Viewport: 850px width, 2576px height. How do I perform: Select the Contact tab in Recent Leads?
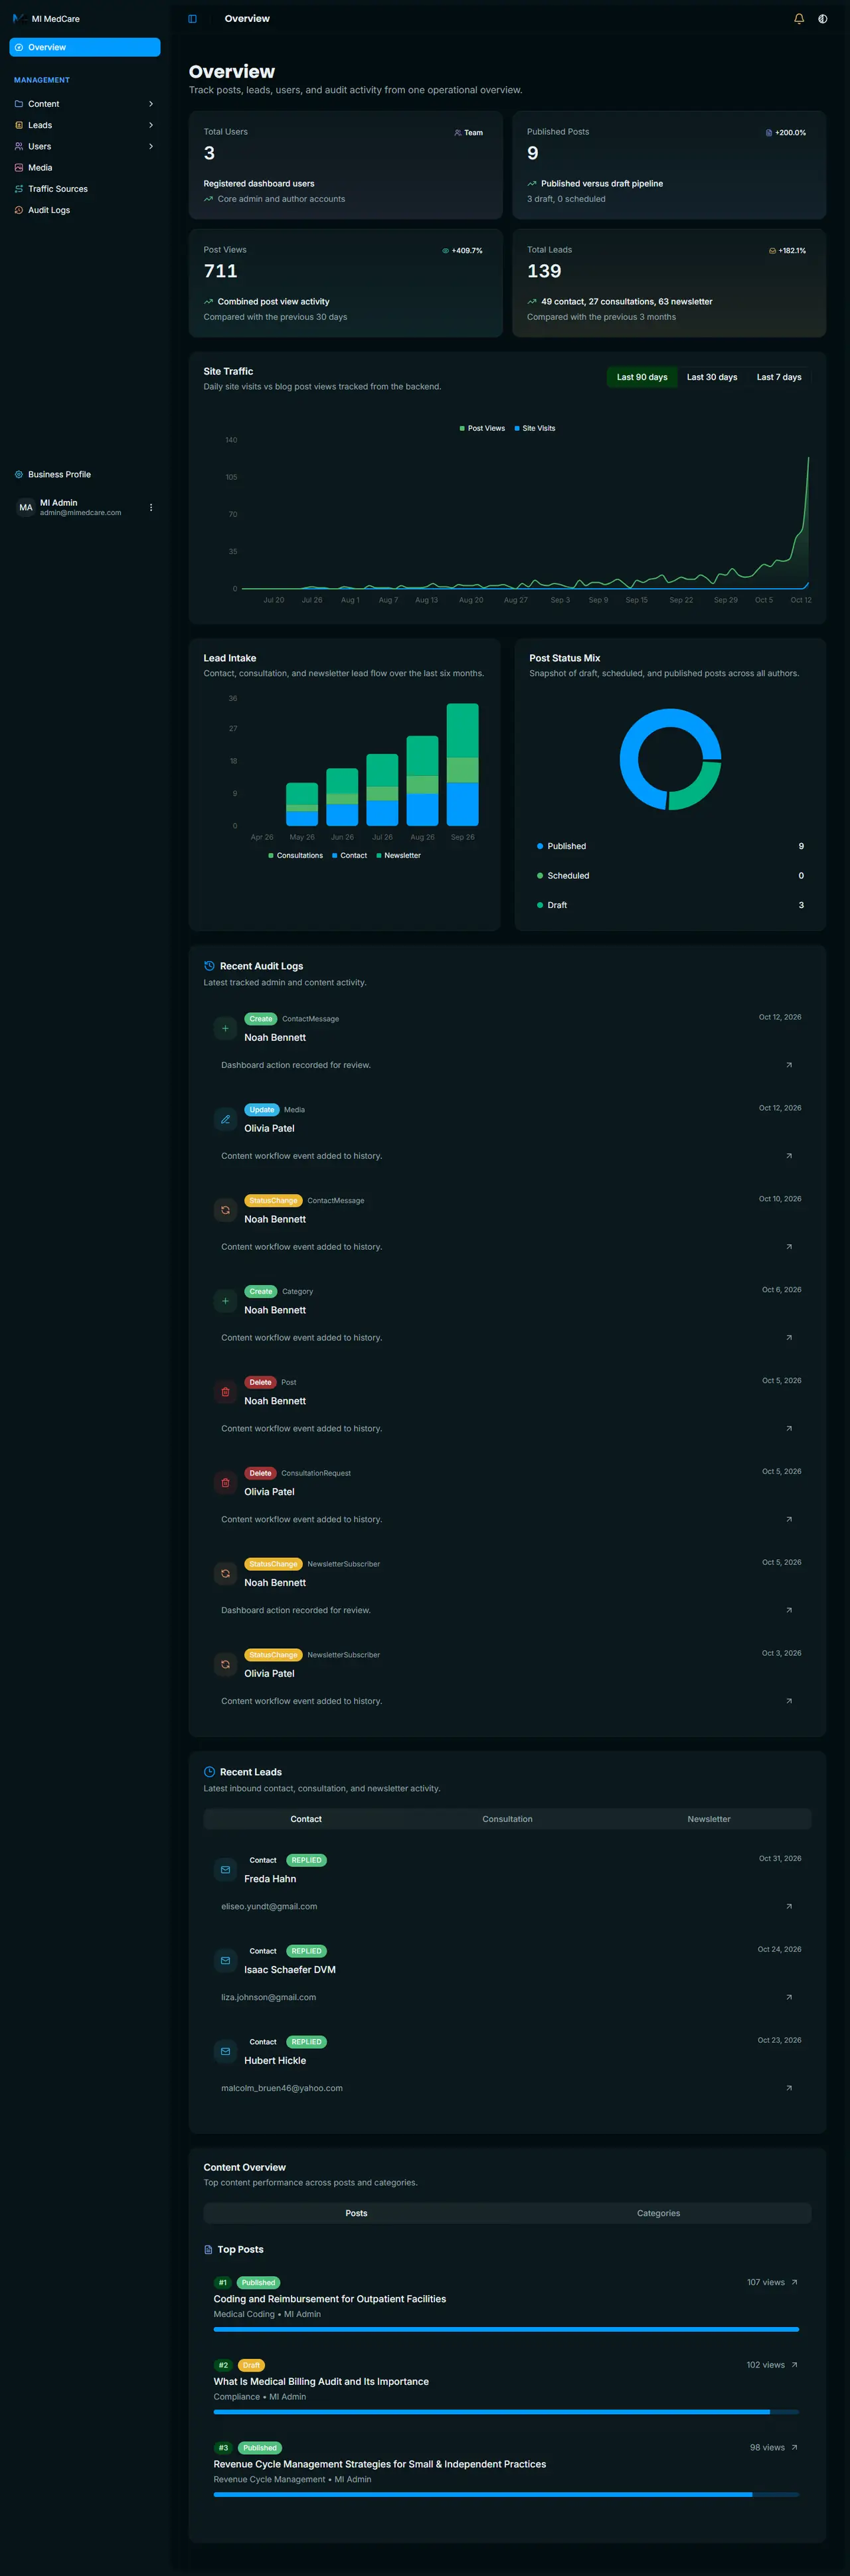[x=306, y=1819]
